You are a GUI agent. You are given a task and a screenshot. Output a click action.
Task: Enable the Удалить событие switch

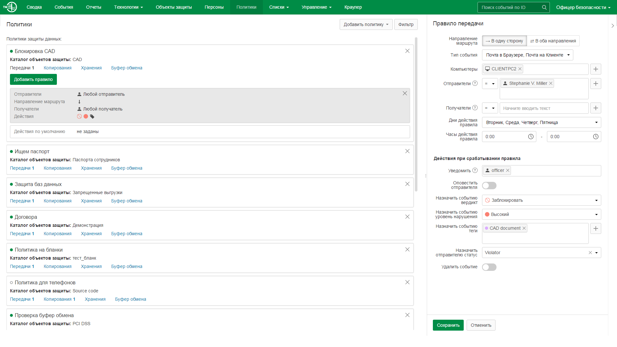click(x=489, y=267)
